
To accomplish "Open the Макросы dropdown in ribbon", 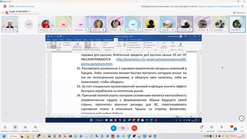I will pos(173,45).
